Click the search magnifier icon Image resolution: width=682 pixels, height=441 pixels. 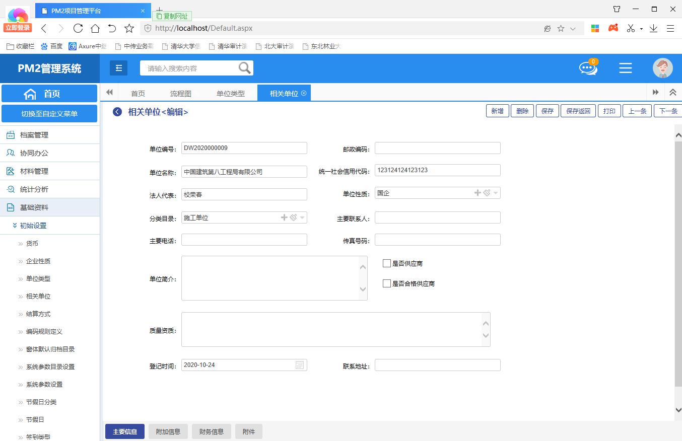click(x=245, y=68)
